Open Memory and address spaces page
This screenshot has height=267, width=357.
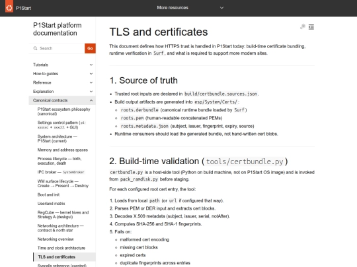coord(63,150)
